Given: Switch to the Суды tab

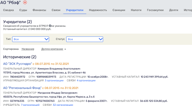Looking at the screenshot, I should tap(23, 10).
